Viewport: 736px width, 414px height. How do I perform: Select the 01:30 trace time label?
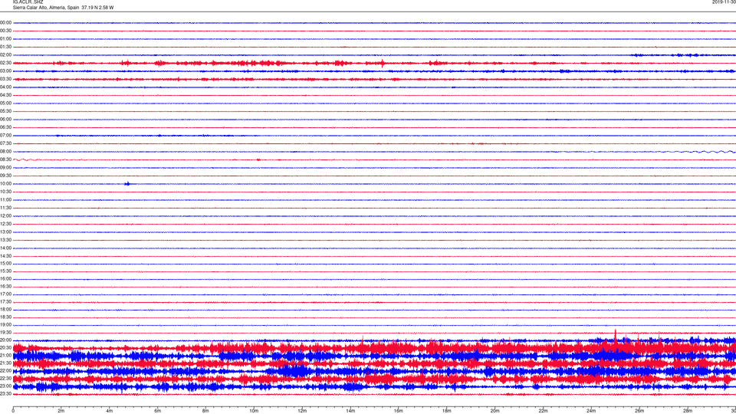[x=5, y=47]
